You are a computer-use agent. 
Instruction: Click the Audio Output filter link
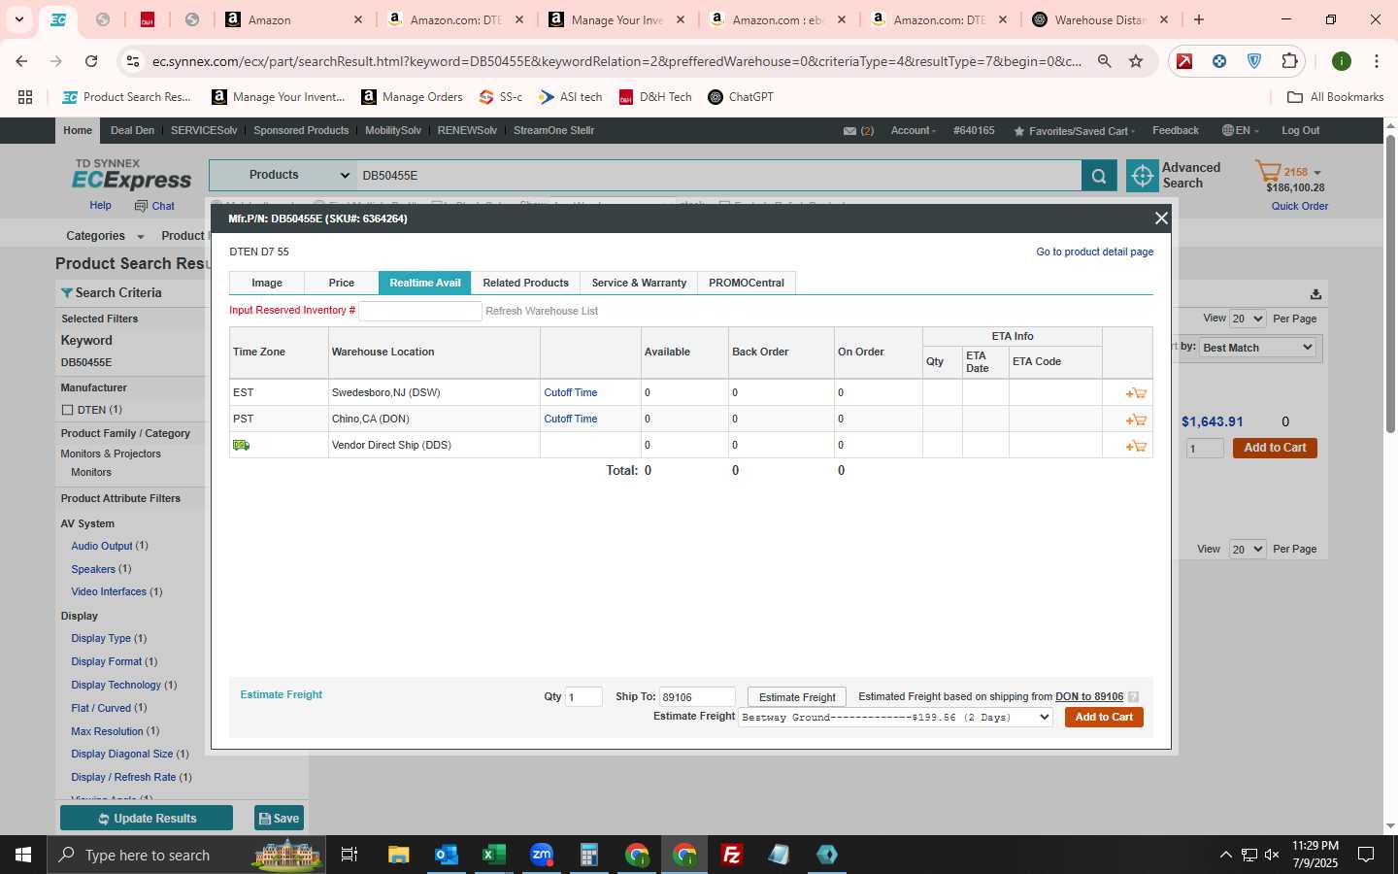[102, 547]
